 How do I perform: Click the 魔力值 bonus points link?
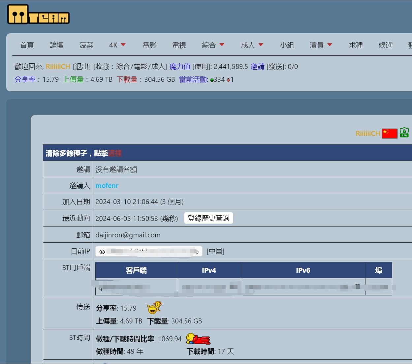[x=180, y=67]
